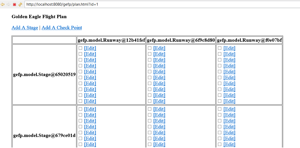Click the browser forward arrow icon

click(8, 4)
